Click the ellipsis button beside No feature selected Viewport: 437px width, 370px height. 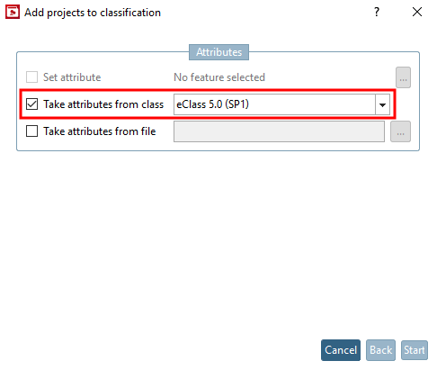[403, 77]
